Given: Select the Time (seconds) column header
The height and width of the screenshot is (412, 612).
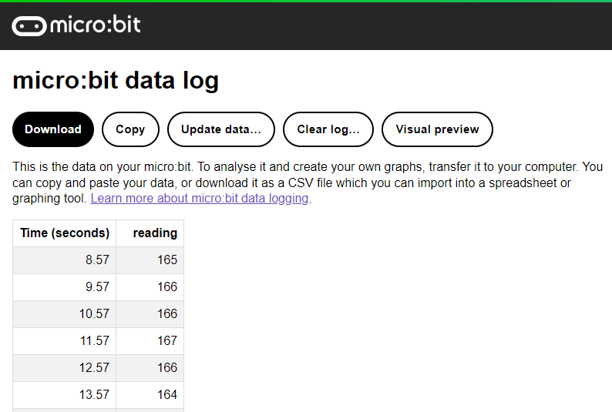Looking at the screenshot, I should coord(65,233).
